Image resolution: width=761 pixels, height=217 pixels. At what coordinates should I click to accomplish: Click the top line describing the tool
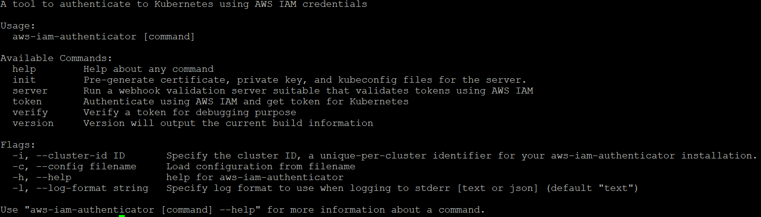pyautogui.click(x=183, y=4)
